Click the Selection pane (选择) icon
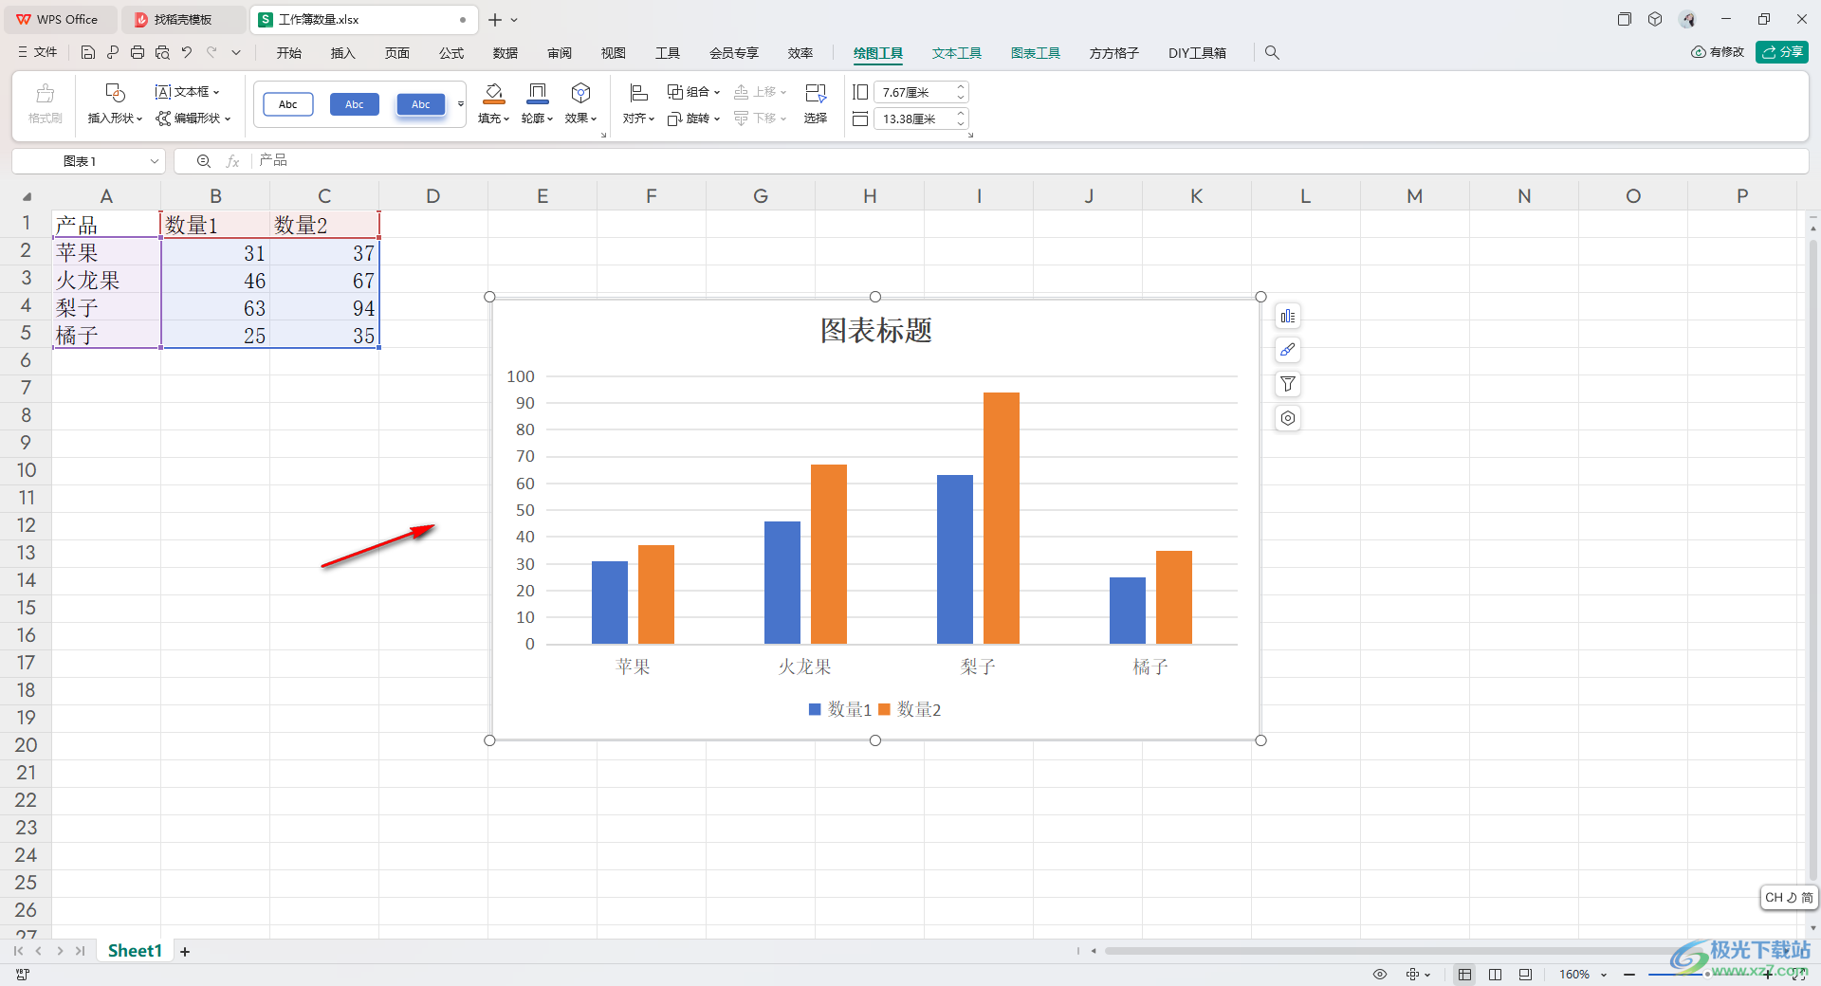This screenshot has width=1821, height=986. coord(816,93)
